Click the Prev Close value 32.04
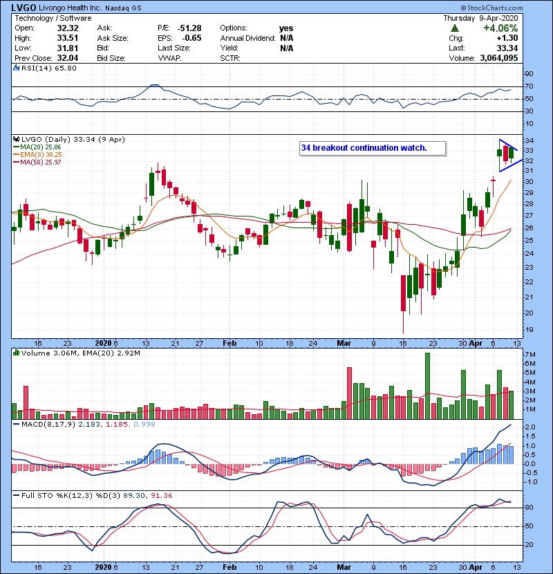This screenshot has width=553, height=574. (68, 58)
